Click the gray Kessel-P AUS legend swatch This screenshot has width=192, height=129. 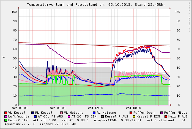point(103,116)
